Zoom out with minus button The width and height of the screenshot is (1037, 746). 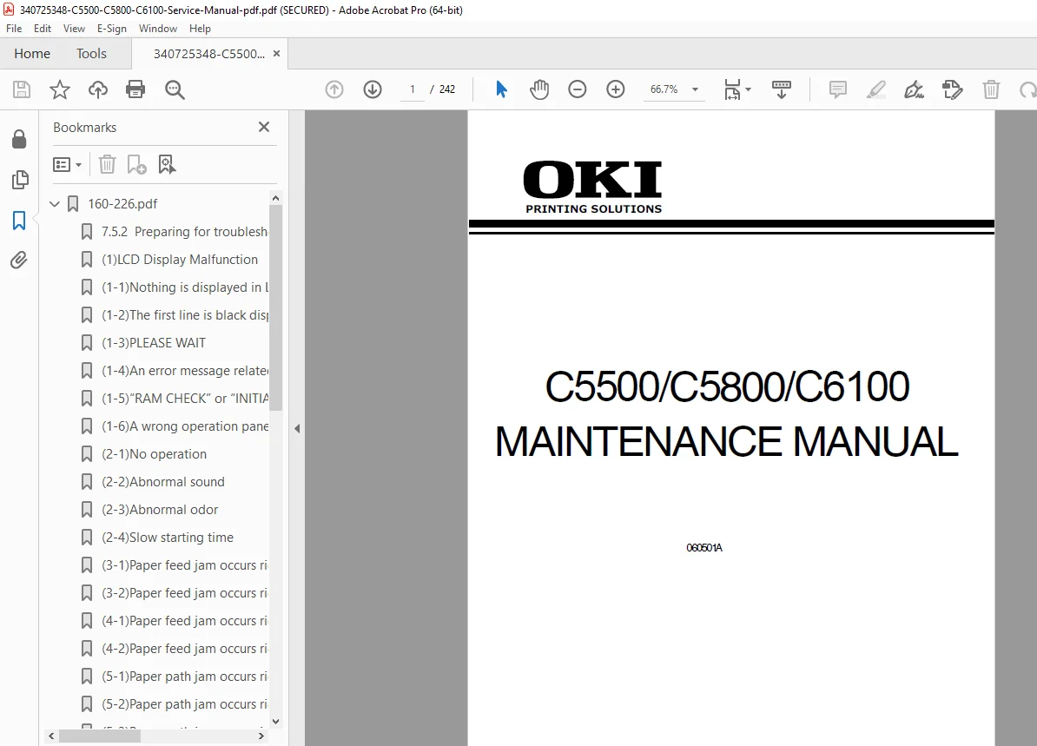click(578, 89)
